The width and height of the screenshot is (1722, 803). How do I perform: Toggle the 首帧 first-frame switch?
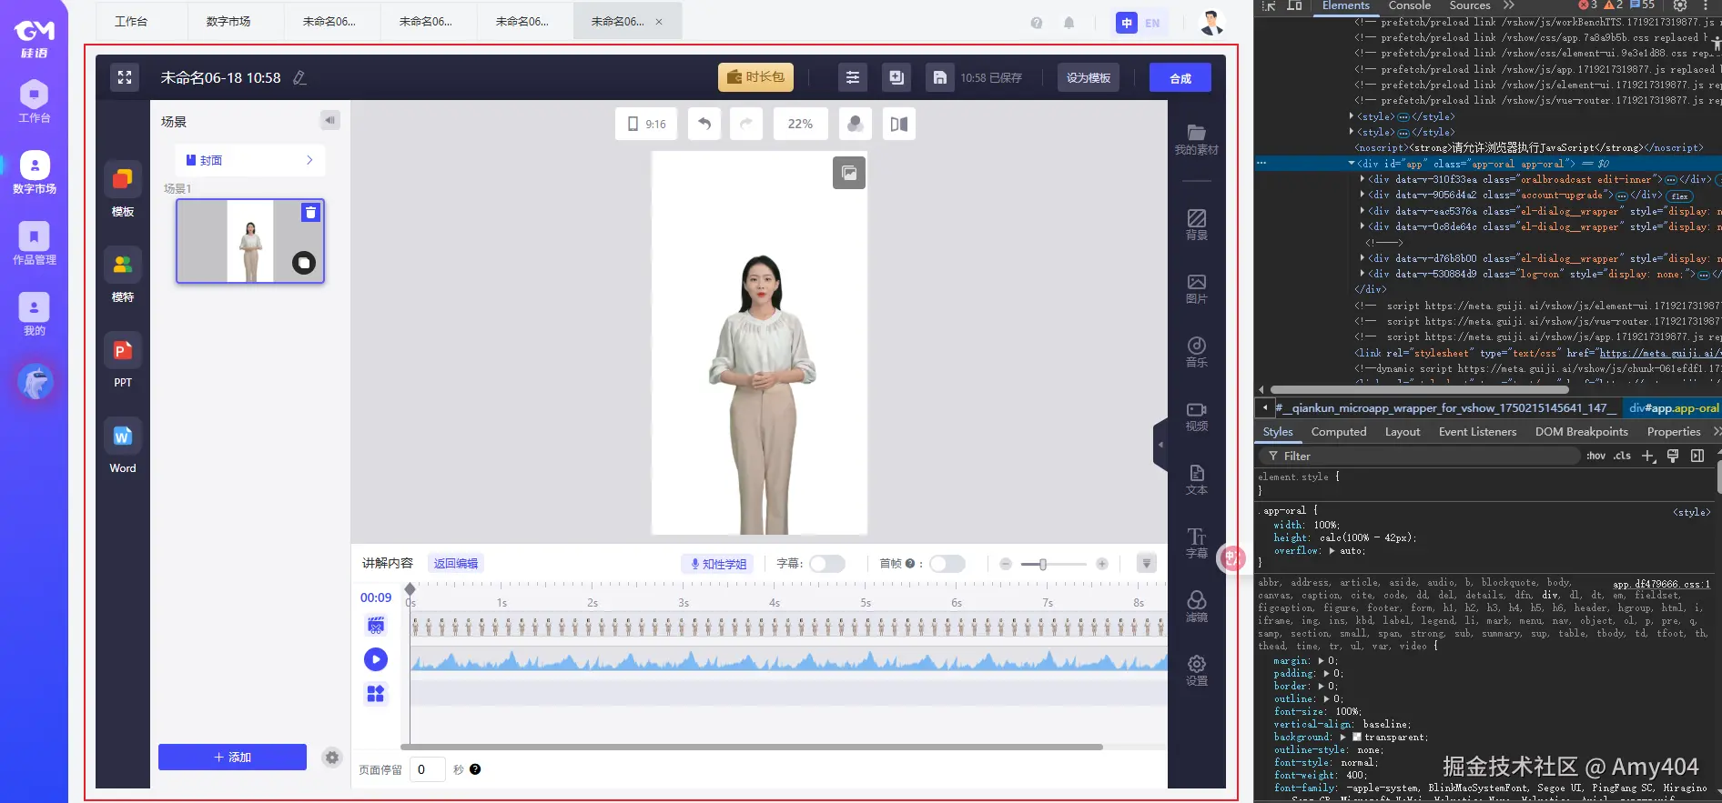(947, 564)
